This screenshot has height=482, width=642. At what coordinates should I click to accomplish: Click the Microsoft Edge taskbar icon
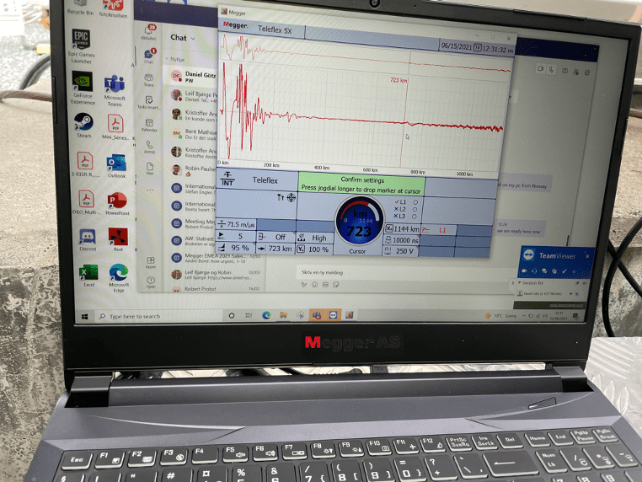pyautogui.click(x=266, y=314)
